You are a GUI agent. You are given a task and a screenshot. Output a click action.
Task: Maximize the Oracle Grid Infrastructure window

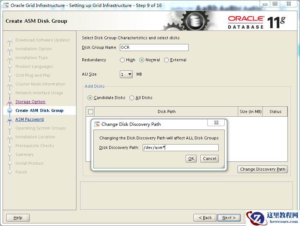[x=275, y=4]
